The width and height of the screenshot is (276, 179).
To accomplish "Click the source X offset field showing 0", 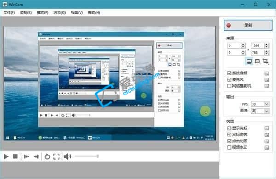I will coord(234,46).
